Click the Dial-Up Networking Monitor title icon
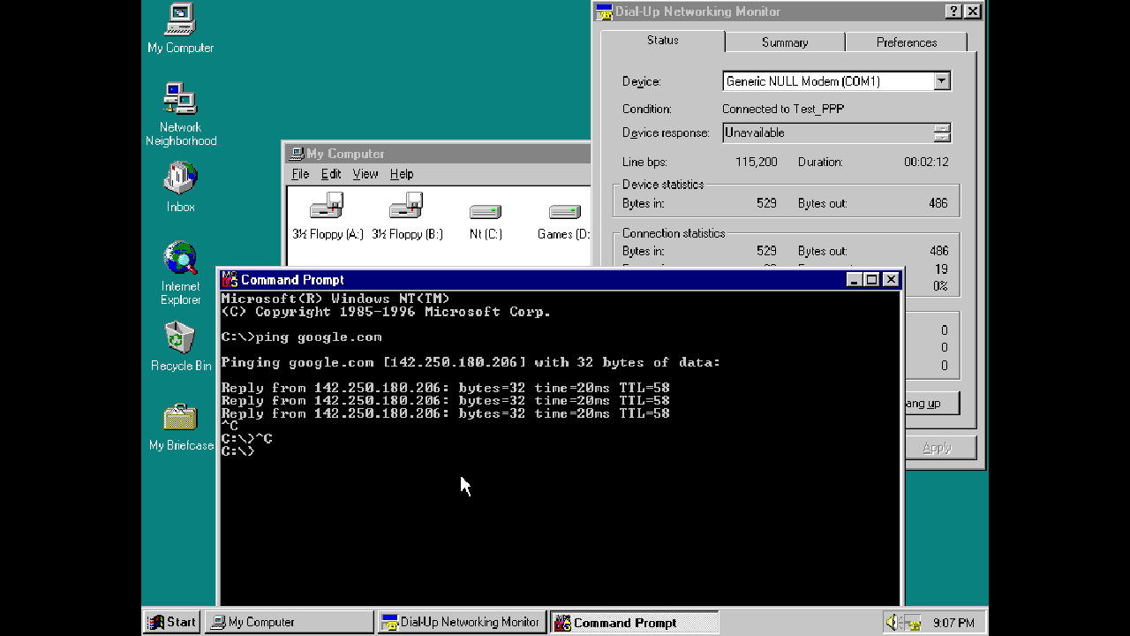 [x=605, y=11]
